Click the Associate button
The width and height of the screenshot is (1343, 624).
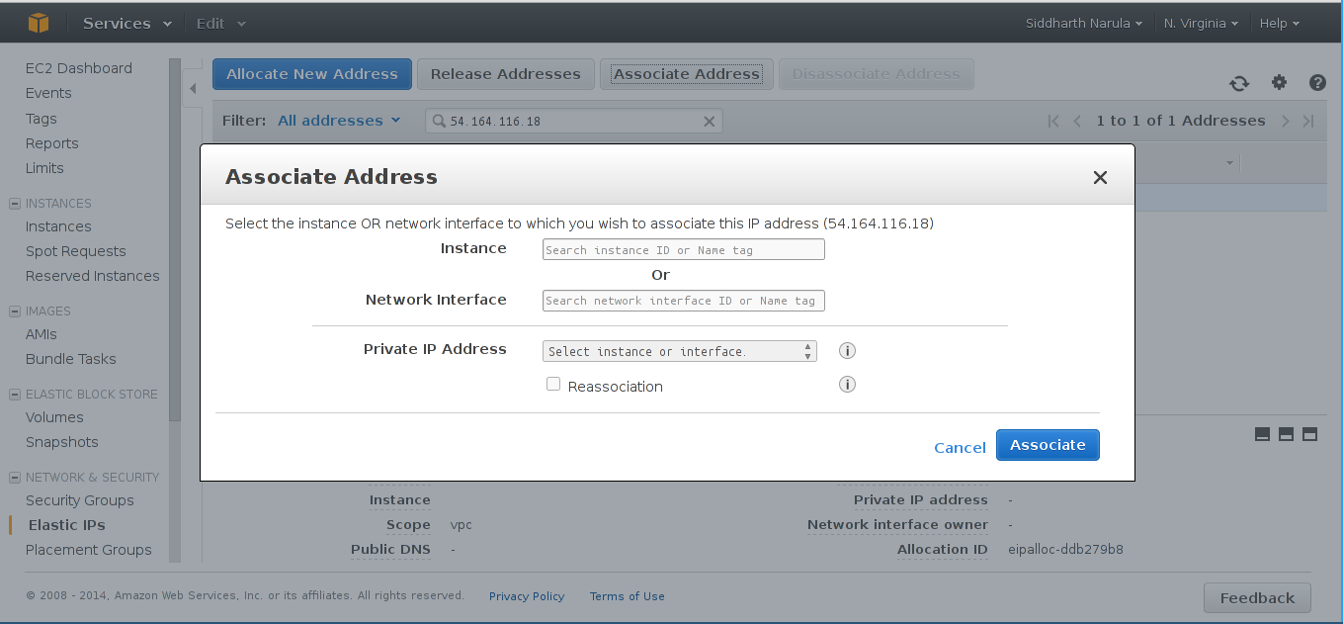pos(1048,445)
